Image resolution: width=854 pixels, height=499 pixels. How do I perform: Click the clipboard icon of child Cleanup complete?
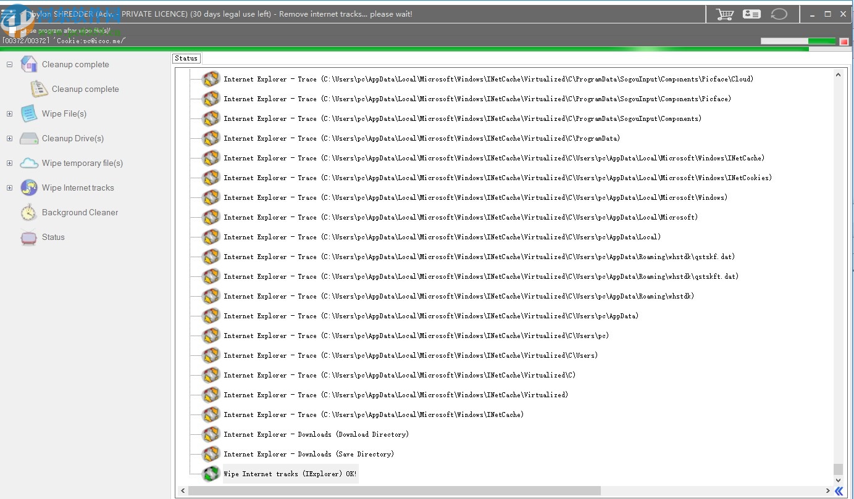tap(39, 89)
